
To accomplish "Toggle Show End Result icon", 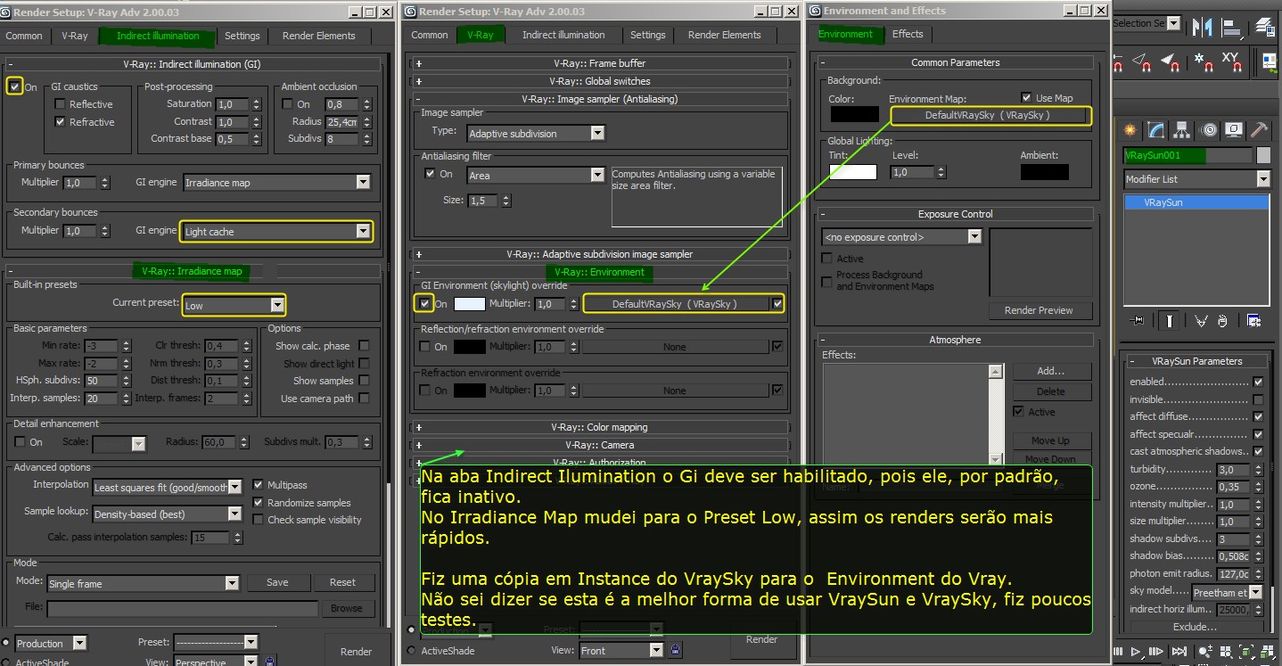I will (1170, 321).
